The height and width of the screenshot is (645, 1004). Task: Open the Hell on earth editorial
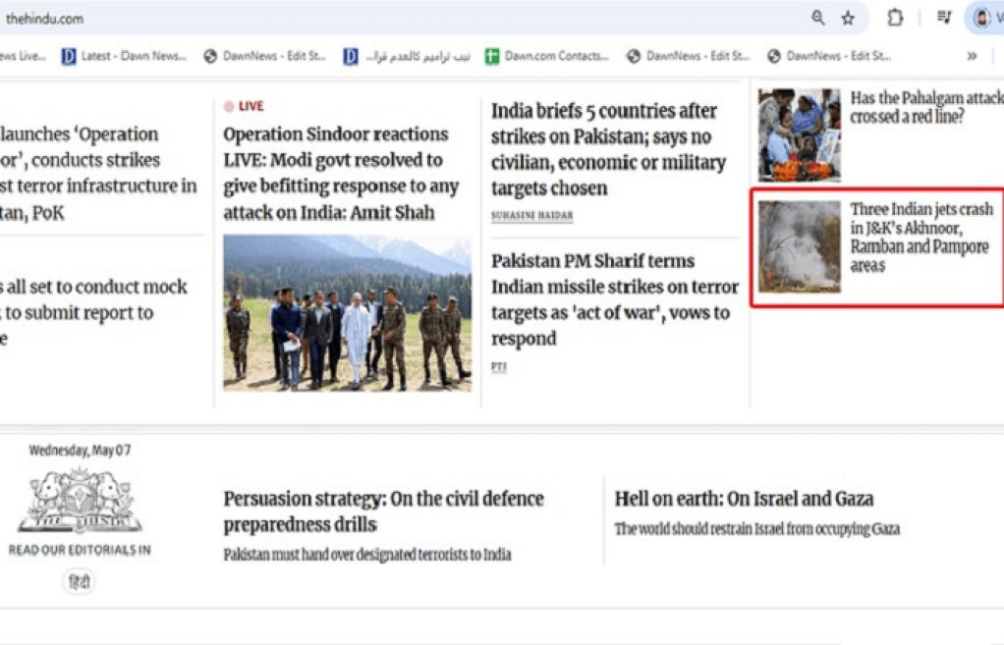tap(744, 499)
